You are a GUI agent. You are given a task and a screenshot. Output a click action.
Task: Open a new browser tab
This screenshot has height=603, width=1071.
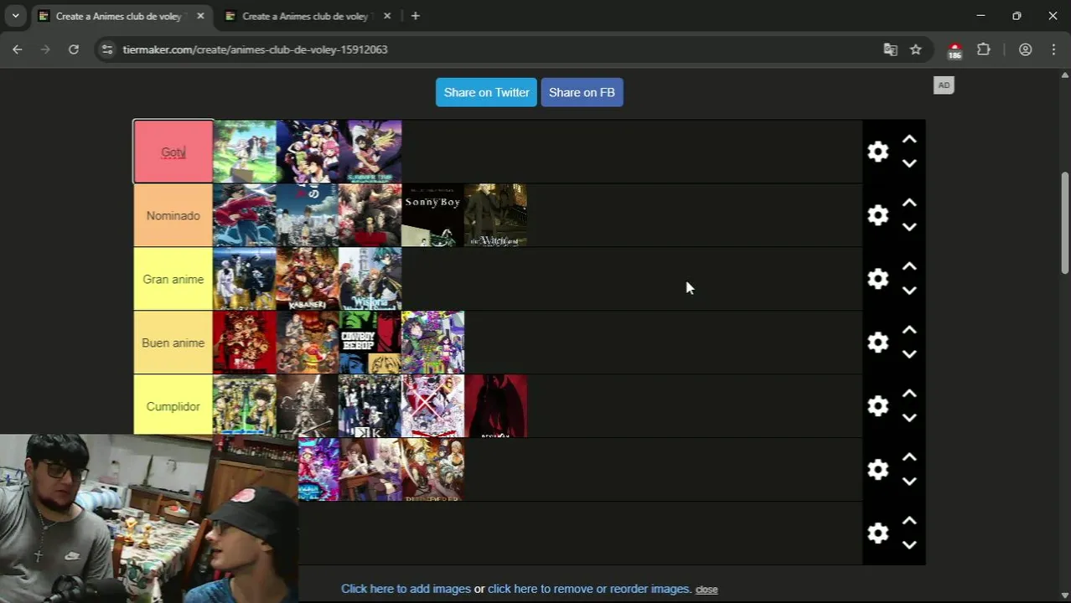(x=415, y=16)
